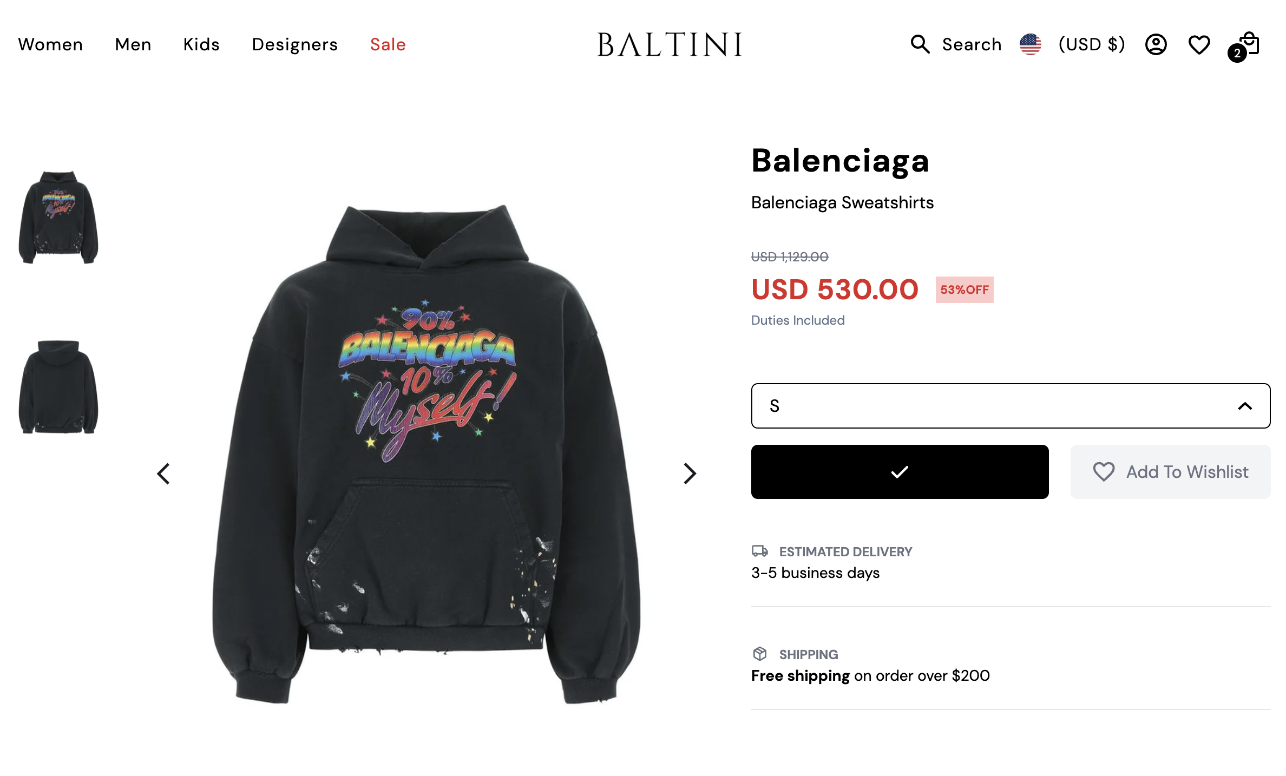The height and width of the screenshot is (776, 1286).
Task: Click the Add To Wishlist button
Action: (1170, 472)
